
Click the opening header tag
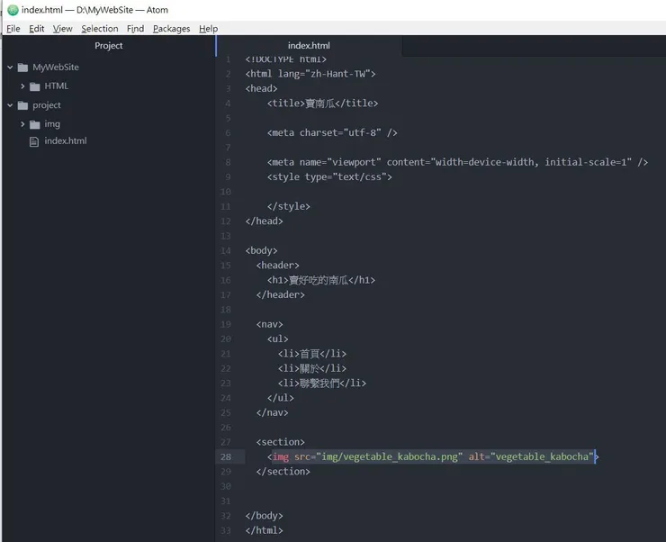tap(278, 265)
